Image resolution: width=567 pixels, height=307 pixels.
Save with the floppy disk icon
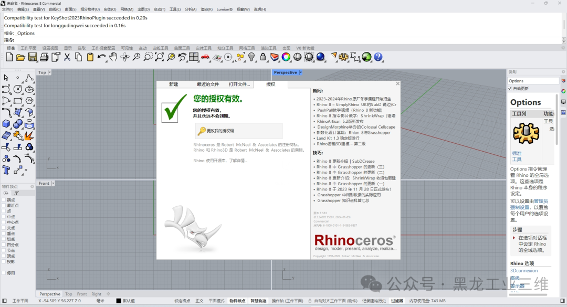33,57
